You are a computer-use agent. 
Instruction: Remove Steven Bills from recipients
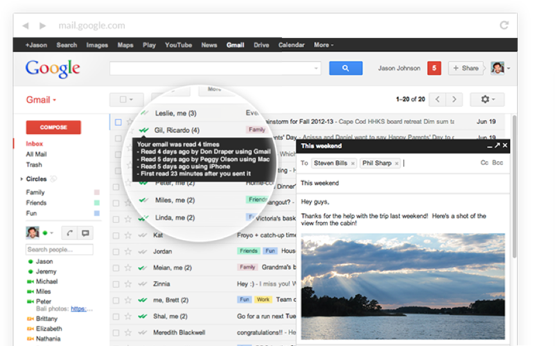click(x=353, y=164)
